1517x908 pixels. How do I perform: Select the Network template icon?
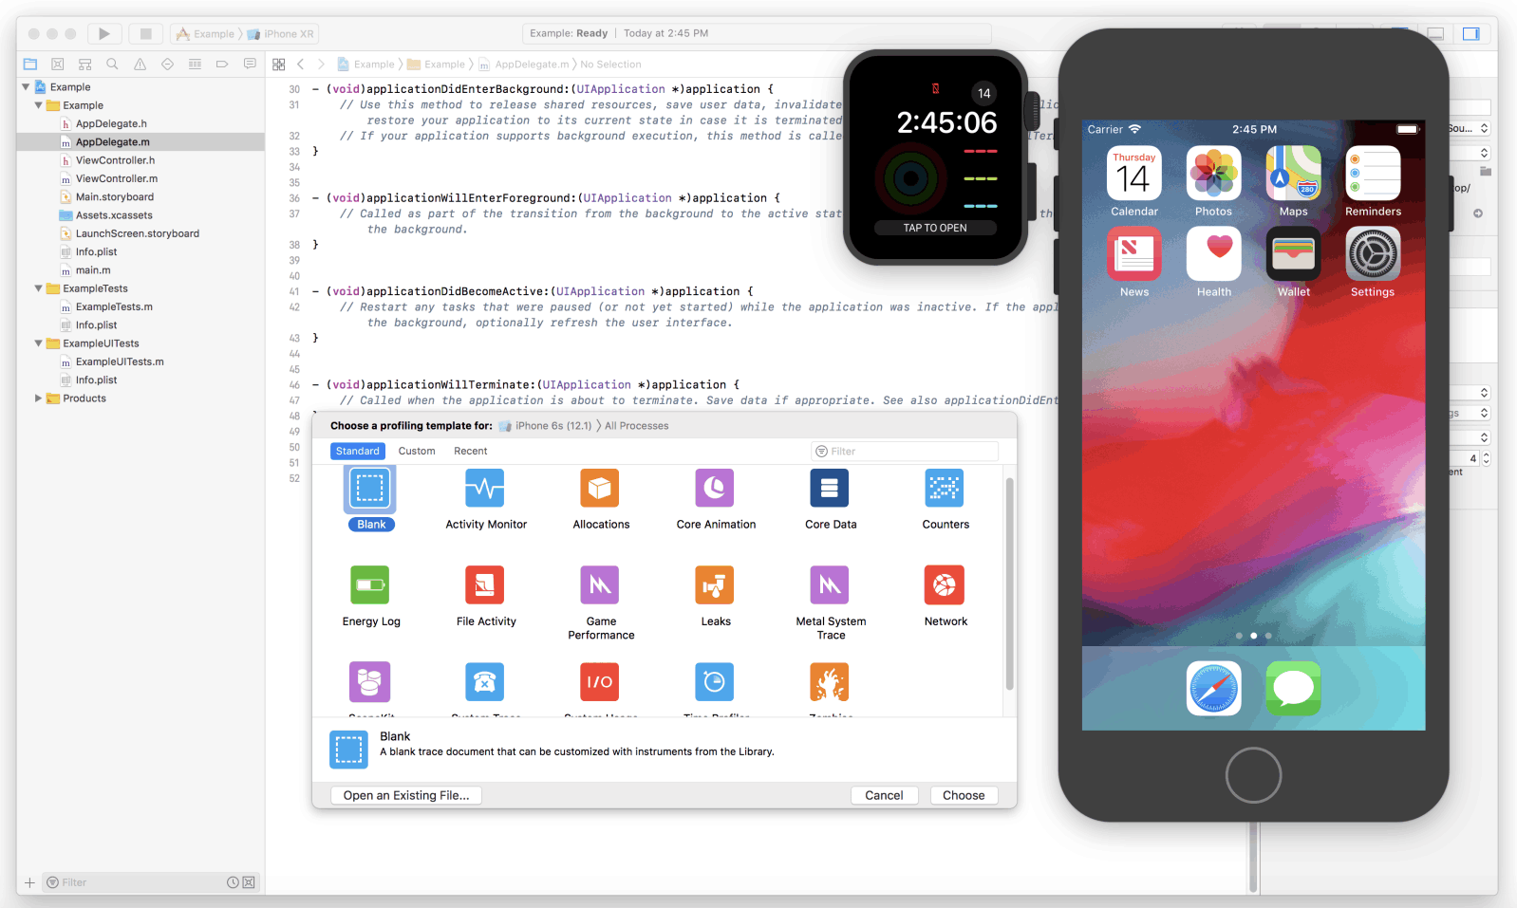(945, 584)
